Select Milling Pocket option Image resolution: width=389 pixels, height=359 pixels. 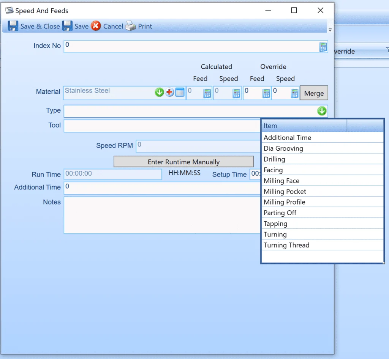pos(323,191)
